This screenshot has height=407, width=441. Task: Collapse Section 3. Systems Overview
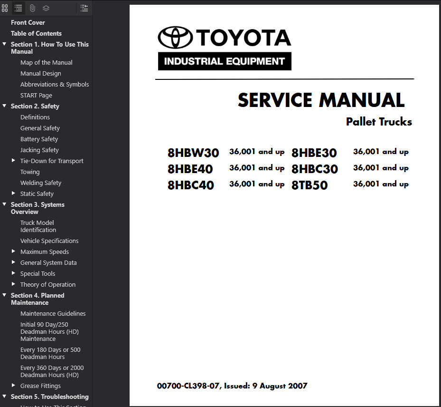4,204
